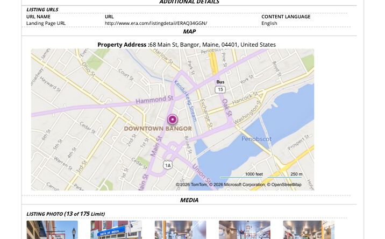Open the first listing photo with street sign
The image size is (385, 239).
(52, 230)
